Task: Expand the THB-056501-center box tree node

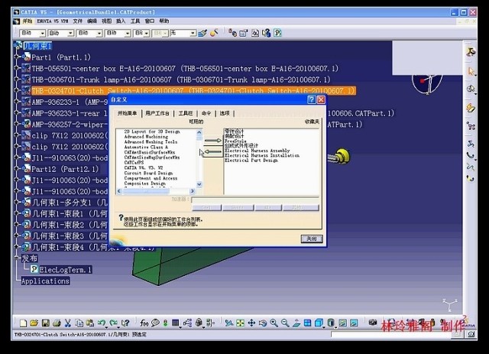Action: (17, 68)
